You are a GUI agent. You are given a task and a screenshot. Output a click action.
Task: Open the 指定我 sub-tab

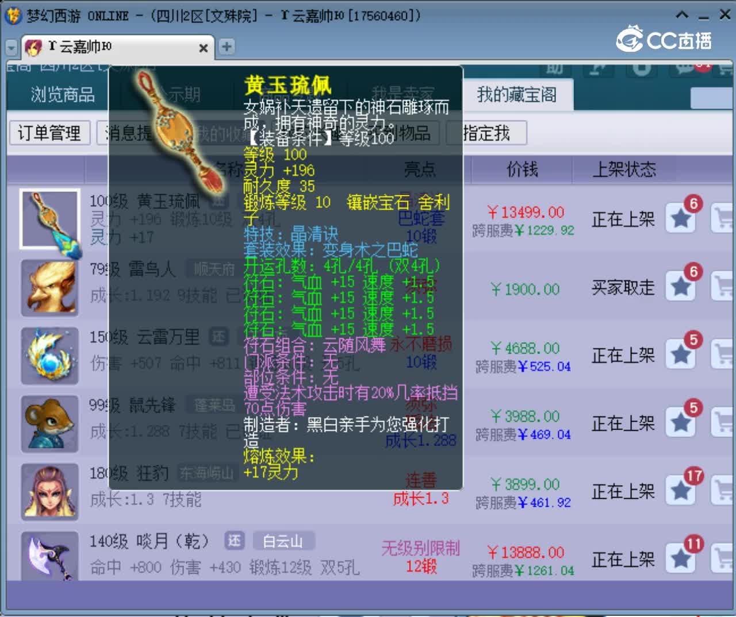tap(486, 133)
